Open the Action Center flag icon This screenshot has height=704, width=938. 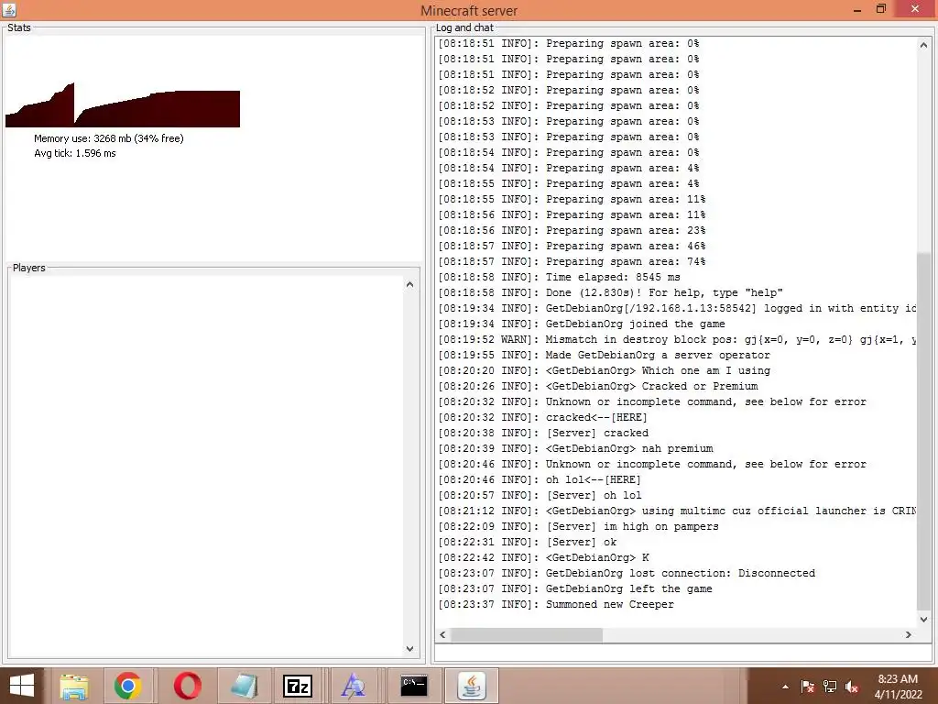tap(808, 687)
